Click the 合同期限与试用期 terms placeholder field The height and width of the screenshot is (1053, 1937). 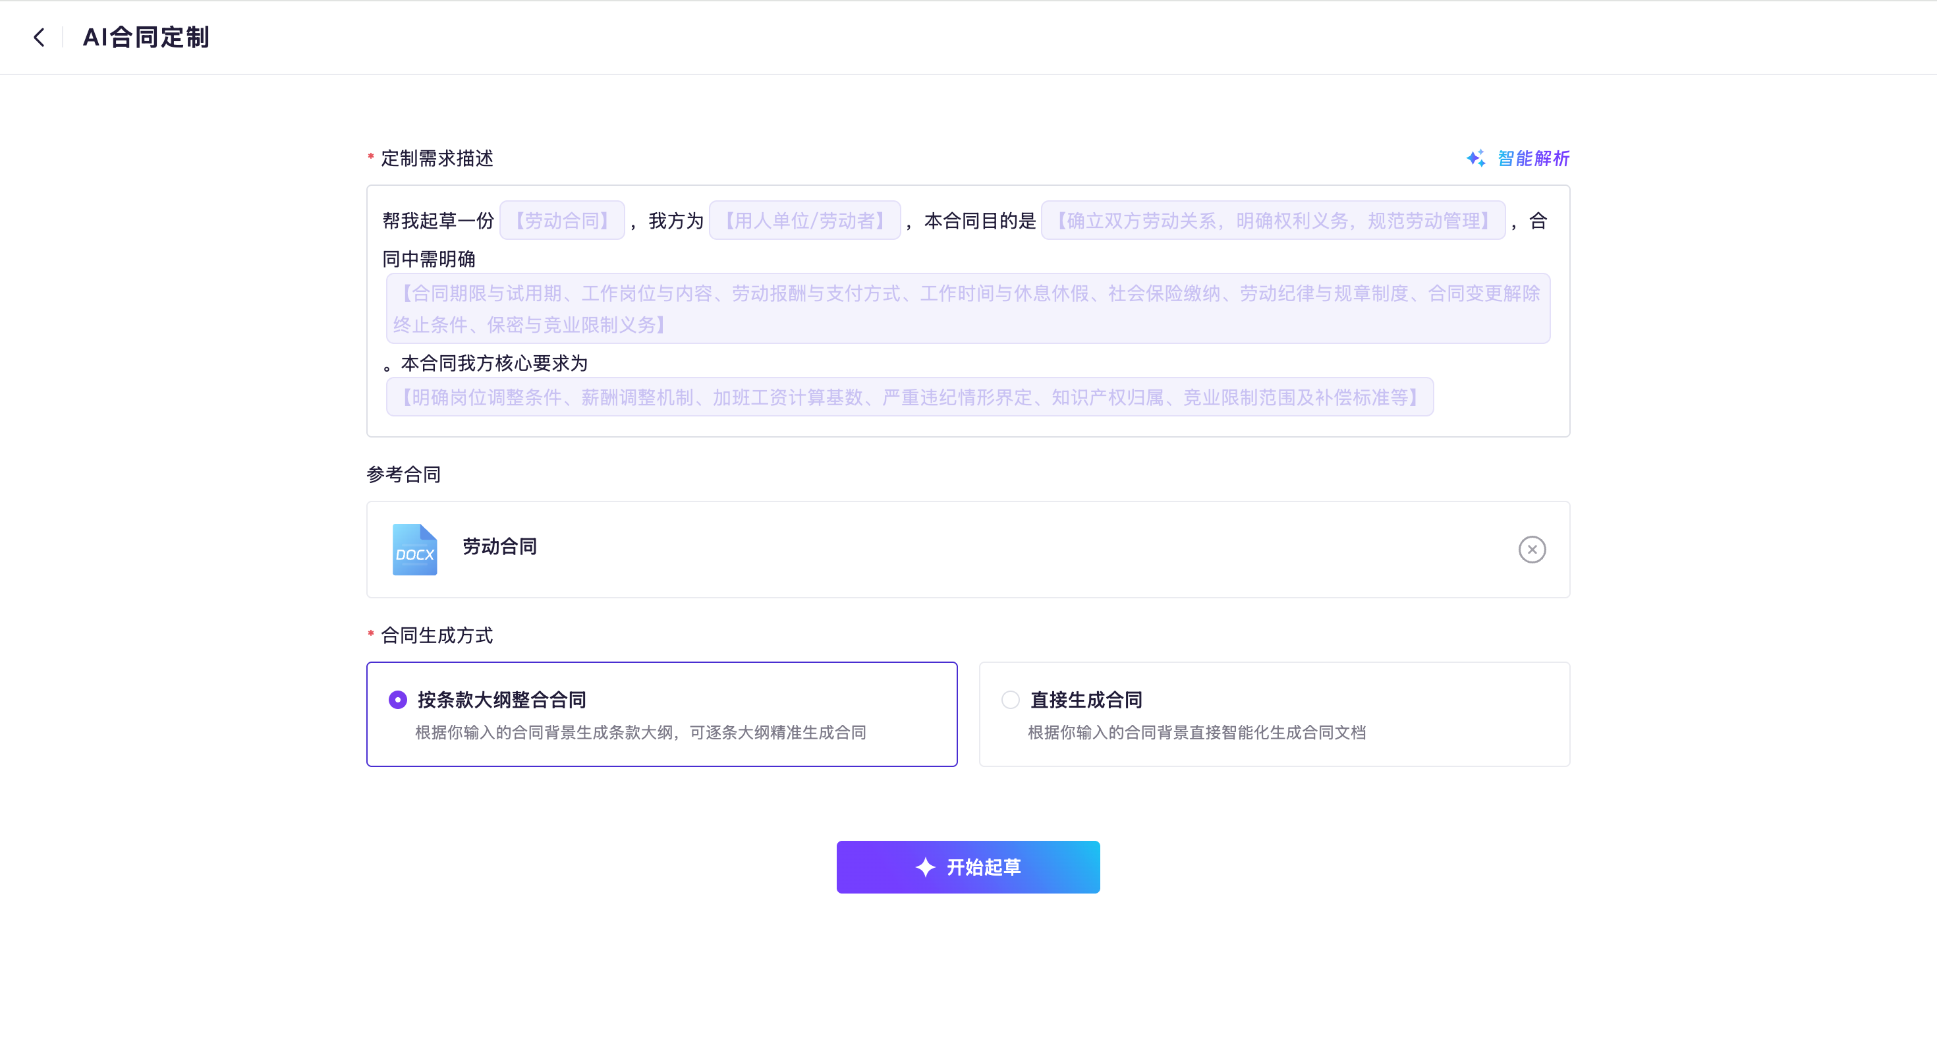pyautogui.click(x=968, y=308)
